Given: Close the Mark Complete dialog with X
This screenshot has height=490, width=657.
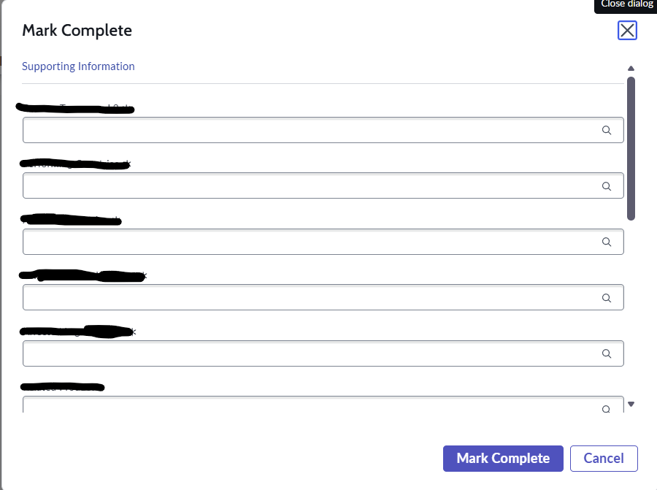Looking at the screenshot, I should click(x=627, y=30).
